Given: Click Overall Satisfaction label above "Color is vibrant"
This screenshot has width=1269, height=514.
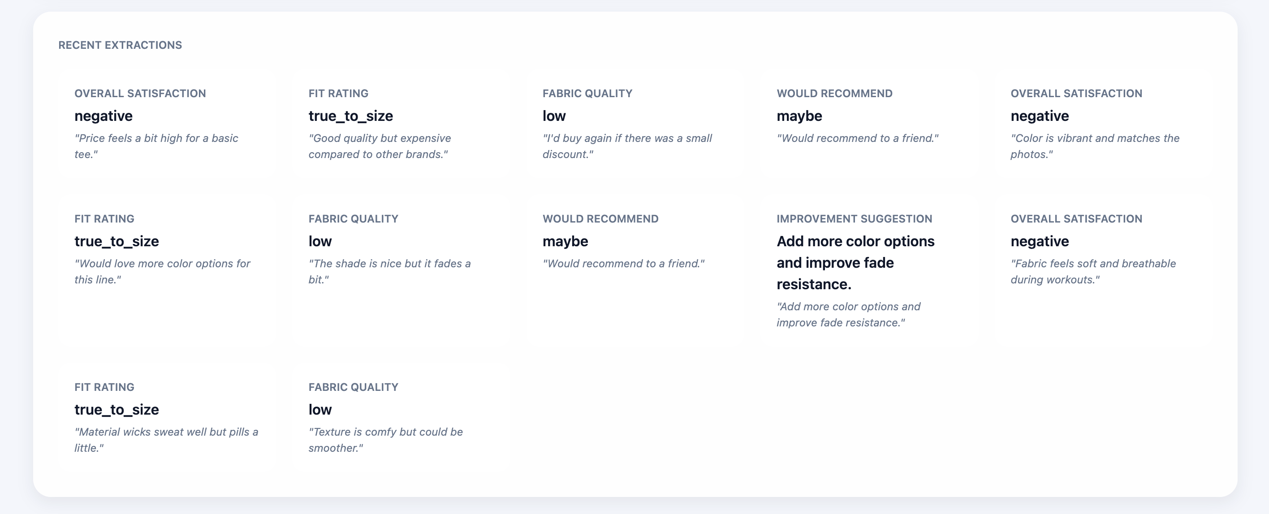Looking at the screenshot, I should point(1076,94).
